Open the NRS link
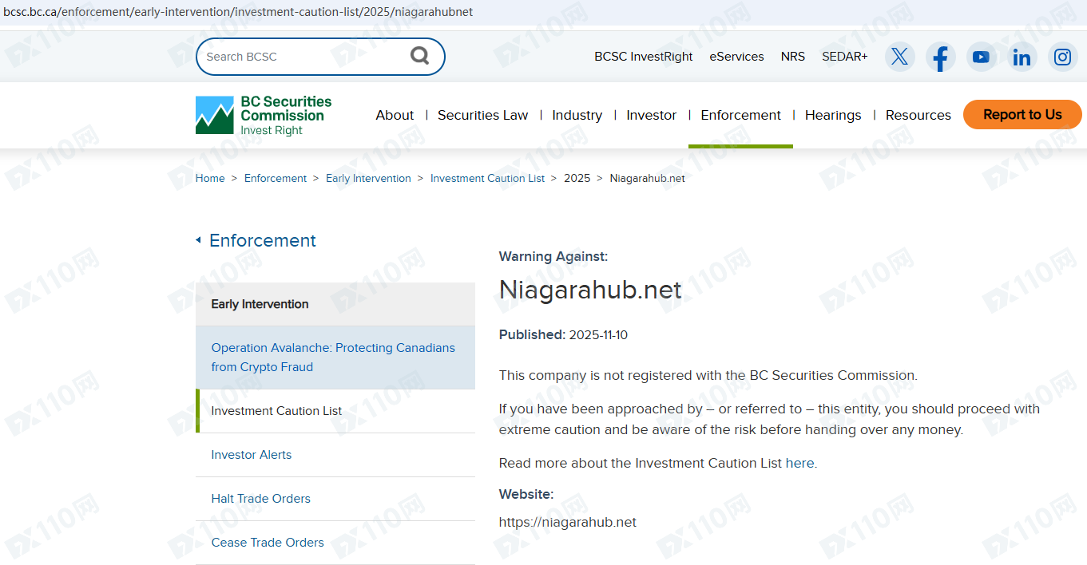 coord(793,57)
